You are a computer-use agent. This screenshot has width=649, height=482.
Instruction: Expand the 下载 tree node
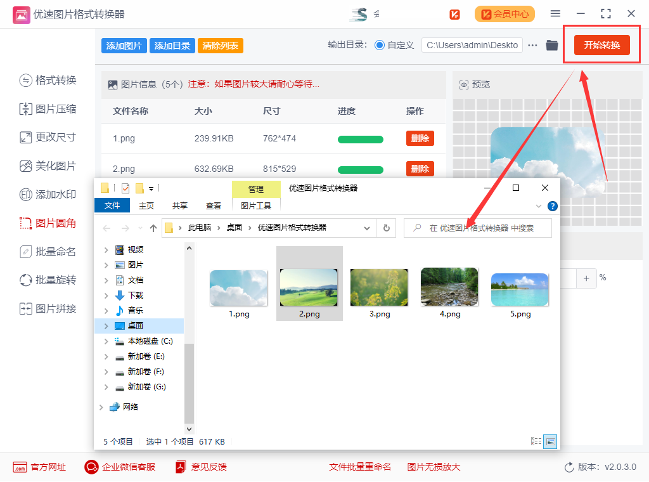(x=106, y=296)
